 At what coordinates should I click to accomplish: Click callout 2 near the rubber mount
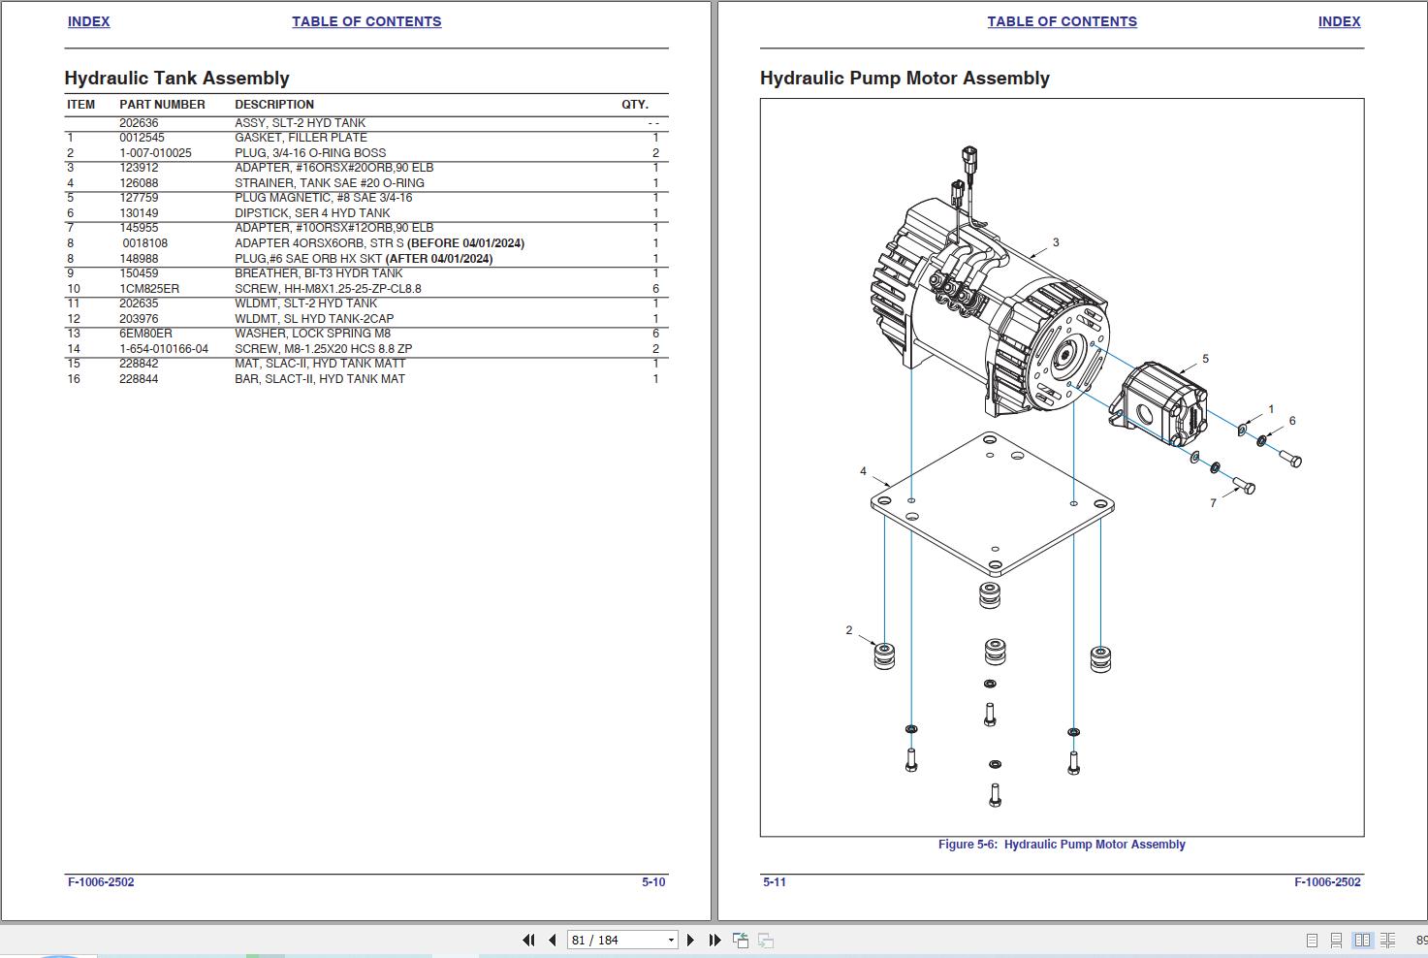[x=849, y=630]
